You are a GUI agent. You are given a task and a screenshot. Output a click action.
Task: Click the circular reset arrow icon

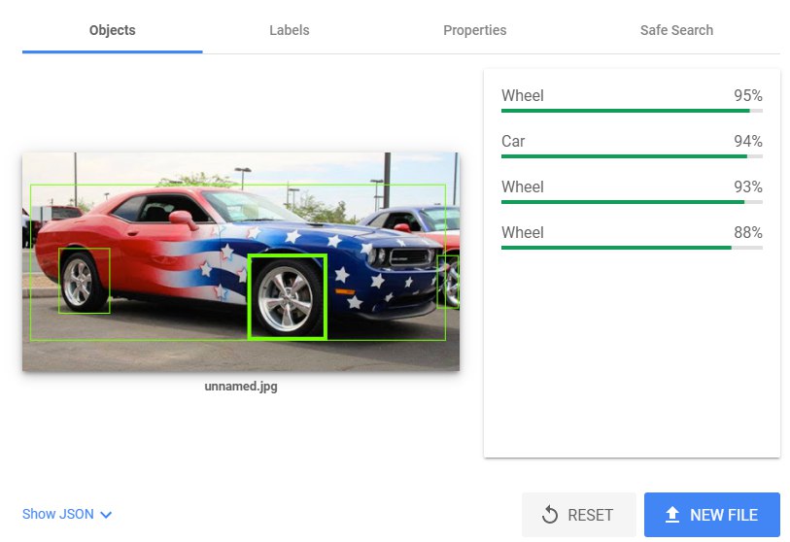[550, 515]
